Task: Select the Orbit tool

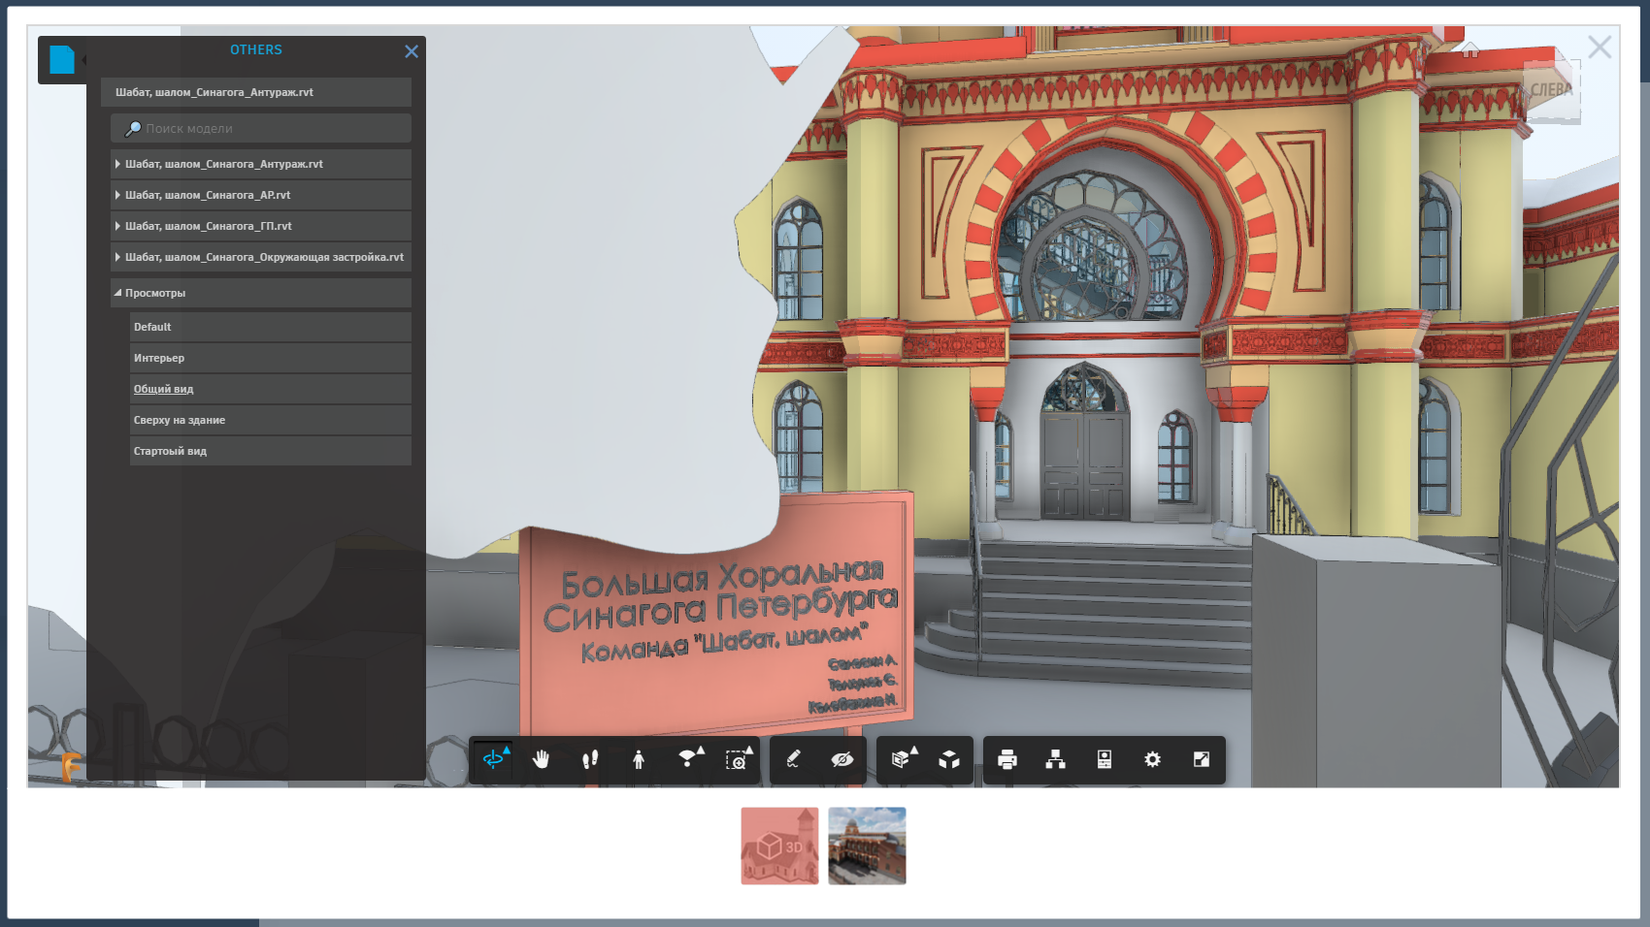Action: (493, 759)
